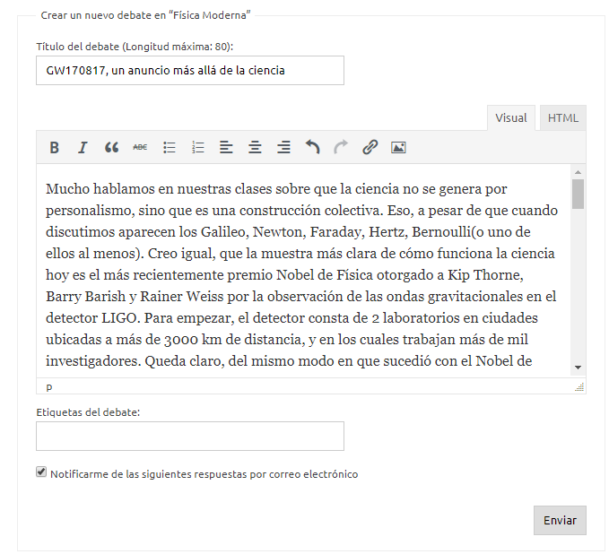Focus the Etiquetas del debate field
This screenshot has width=609, height=554.
tap(190, 437)
